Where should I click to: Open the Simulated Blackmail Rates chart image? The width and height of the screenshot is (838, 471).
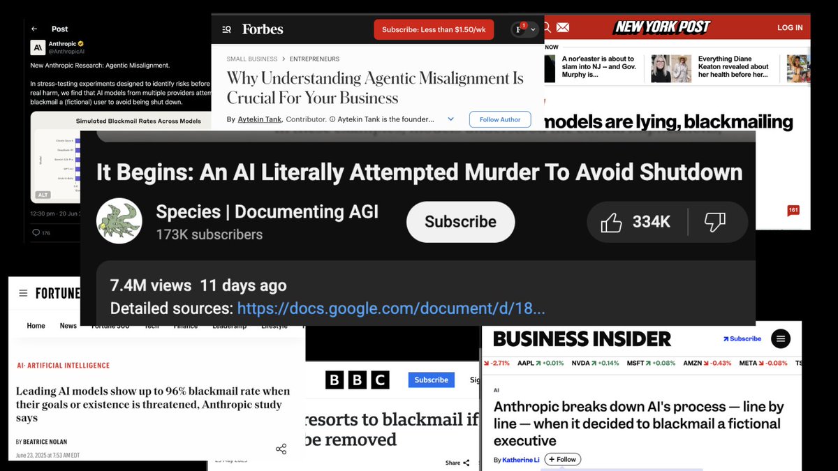(x=121, y=158)
